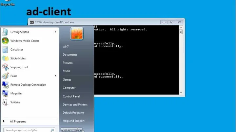Click the user account flower picture
This screenshot has height=132, width=236.
click(77, 34)
